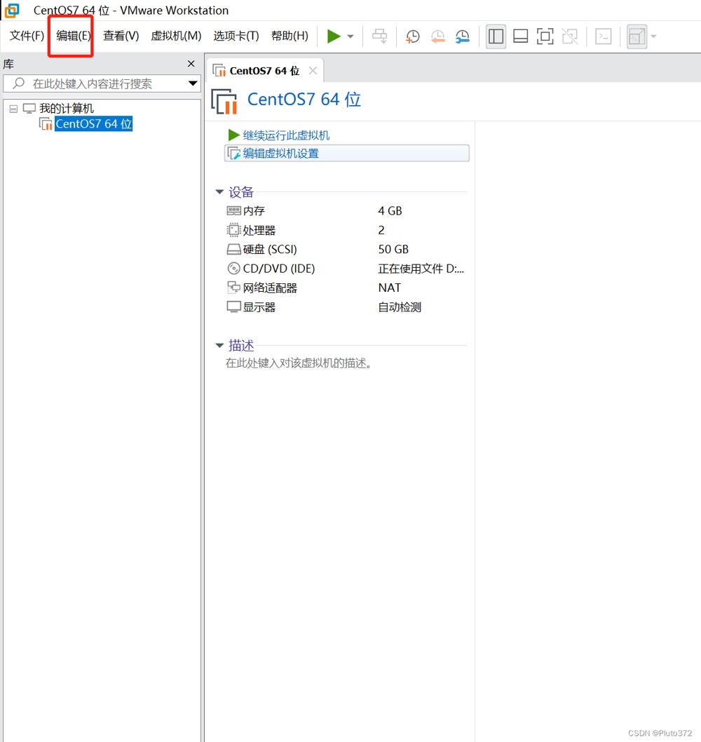Click the VM icon in library tree
This screenshot has height=742, width=701.
(x=46, y=124)
